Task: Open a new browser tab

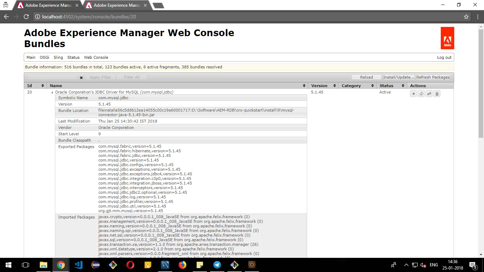Action: click(158, 5)
